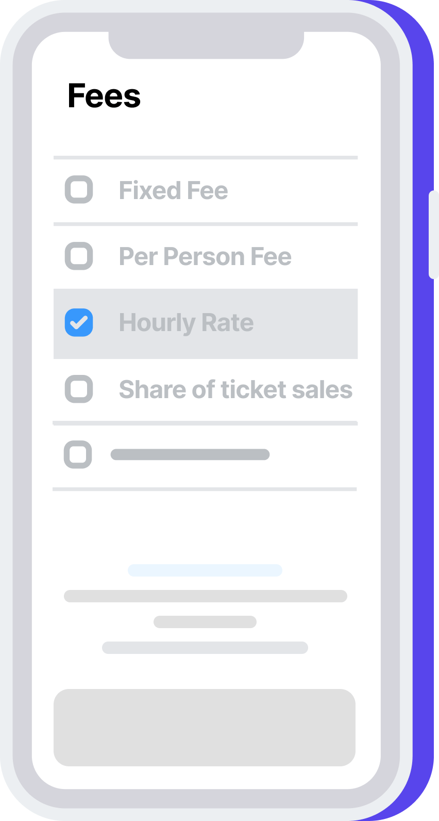This screenshot has width=439, height=821.
Task: Click the purple edge of the phone frame
Action: pyautogui.click(x=423, y=464)
